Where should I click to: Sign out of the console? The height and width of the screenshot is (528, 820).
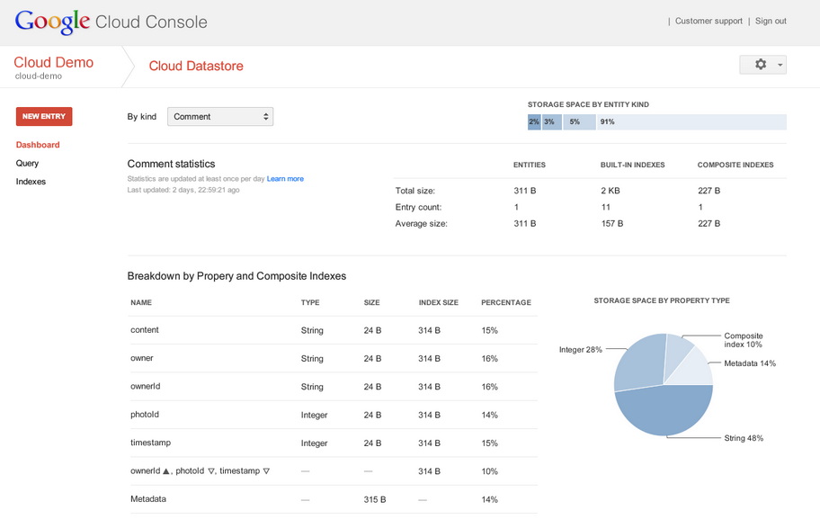point(771,21)
